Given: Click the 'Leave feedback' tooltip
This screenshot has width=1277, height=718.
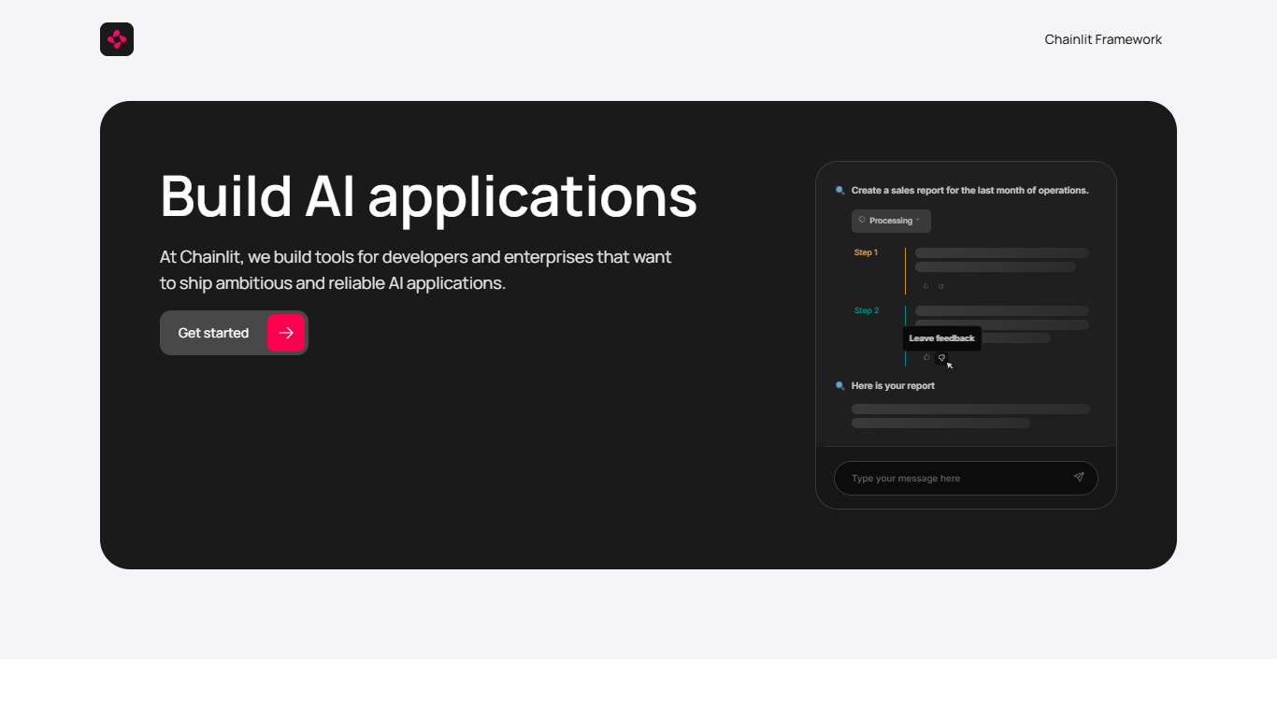Looking at the screenshot, I should coord(942,338).
